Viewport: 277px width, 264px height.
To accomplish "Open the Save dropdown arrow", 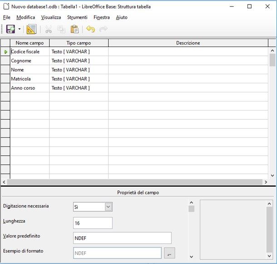I will [x=20, y=29].
